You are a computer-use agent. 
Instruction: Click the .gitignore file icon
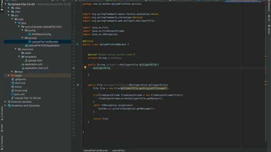point(12,79)
